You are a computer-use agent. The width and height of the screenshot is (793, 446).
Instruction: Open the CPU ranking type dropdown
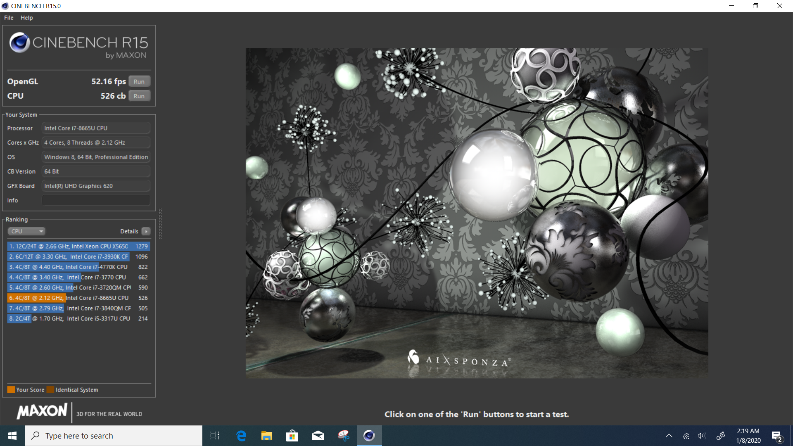coord(26,231)
